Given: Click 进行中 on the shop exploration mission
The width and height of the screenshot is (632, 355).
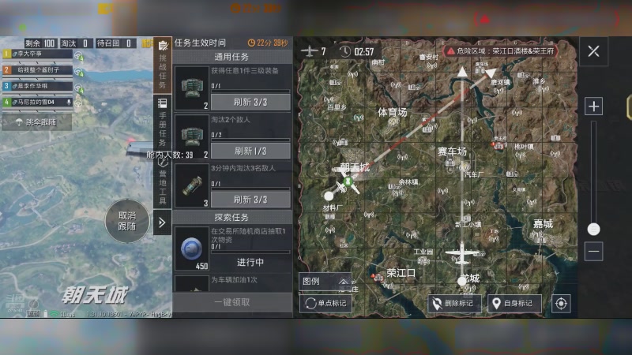Looking at the screenshot, I should [250, 263].
